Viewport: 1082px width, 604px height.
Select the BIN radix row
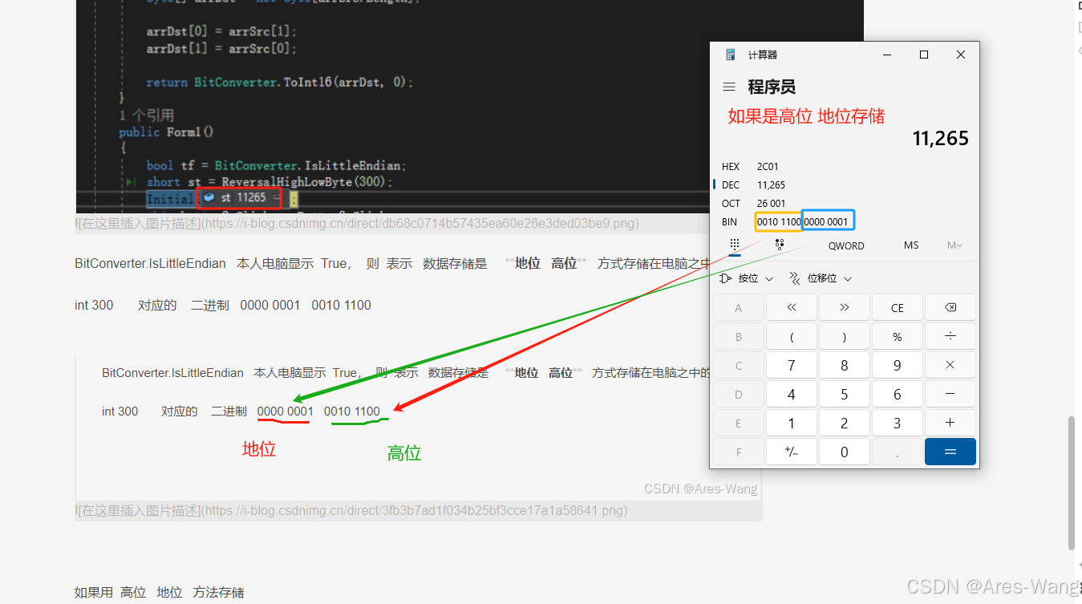coord(845,221)
